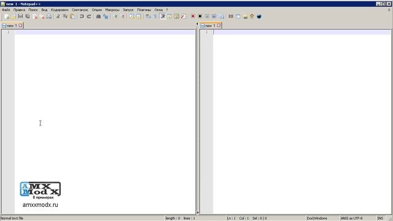Click line number 1 in right view margin
The image size is (393, 221).
coord(207,32)
